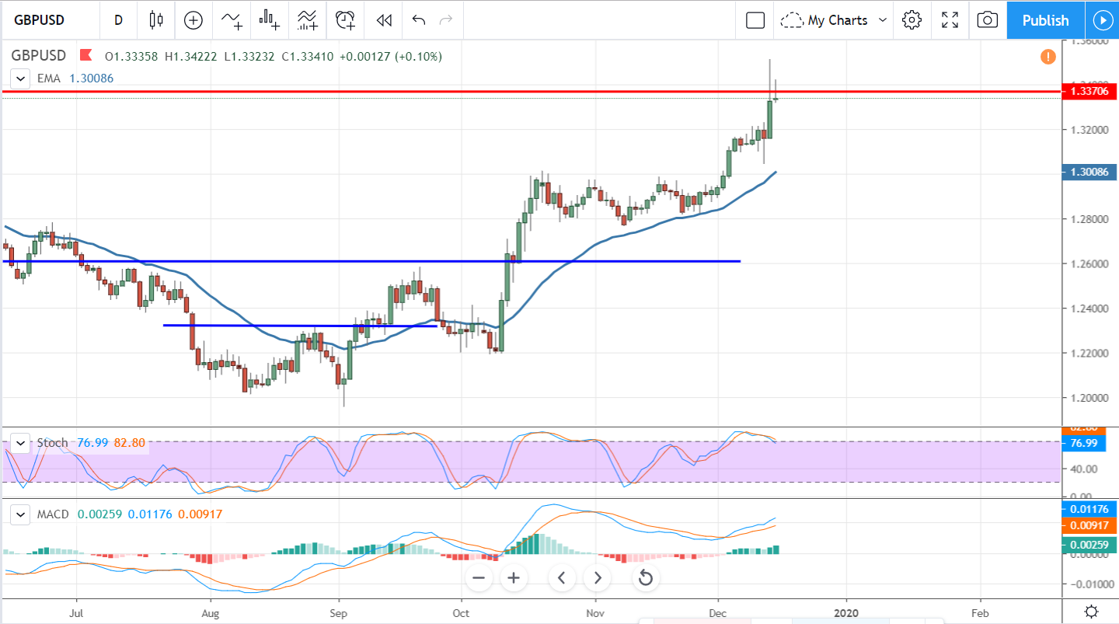Screen dimensions: 1119x624
Task: Click the red 1.33706 price label
Action: click(1089, 92)
